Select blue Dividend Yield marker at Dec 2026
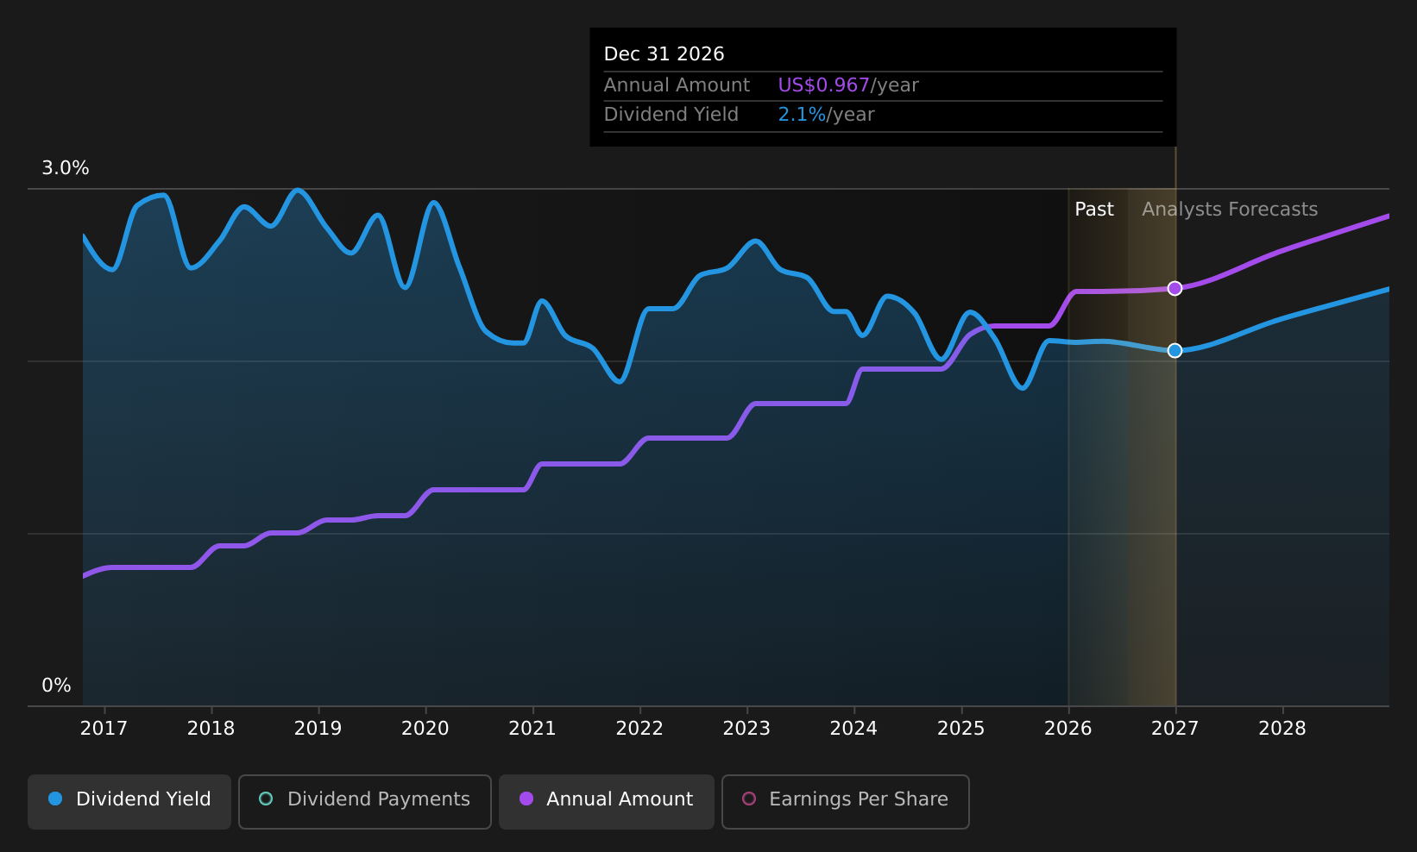 1175,350
